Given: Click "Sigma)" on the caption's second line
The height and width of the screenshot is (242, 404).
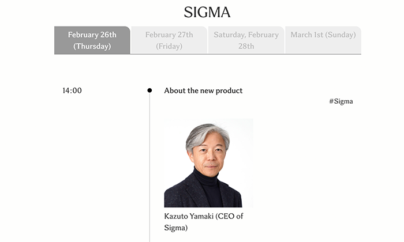Looking at the screenshot, I should pyautogui.click(x=176, y=228).
